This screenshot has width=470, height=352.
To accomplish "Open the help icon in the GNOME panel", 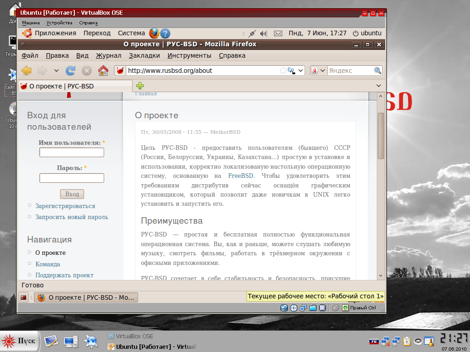I will (x=165, y=33).
